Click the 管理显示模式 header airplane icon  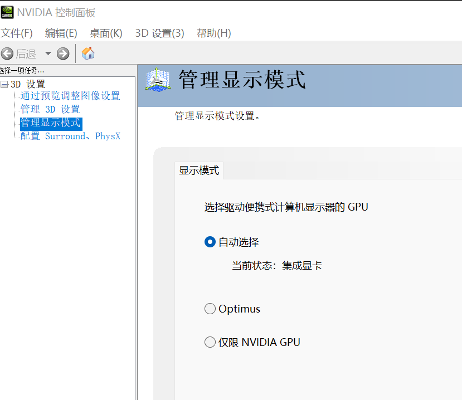pos(158,80)
